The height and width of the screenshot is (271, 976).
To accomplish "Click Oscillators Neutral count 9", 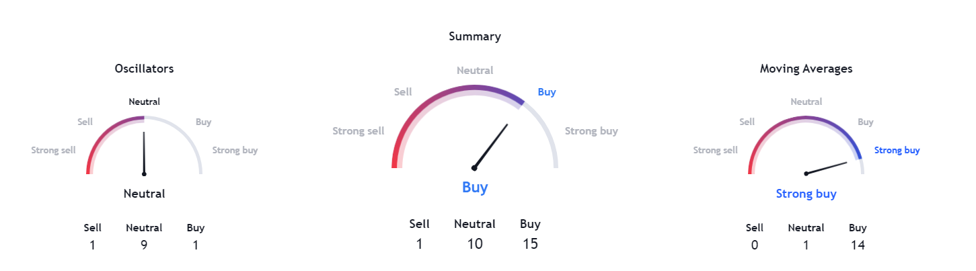I will 144,245.
